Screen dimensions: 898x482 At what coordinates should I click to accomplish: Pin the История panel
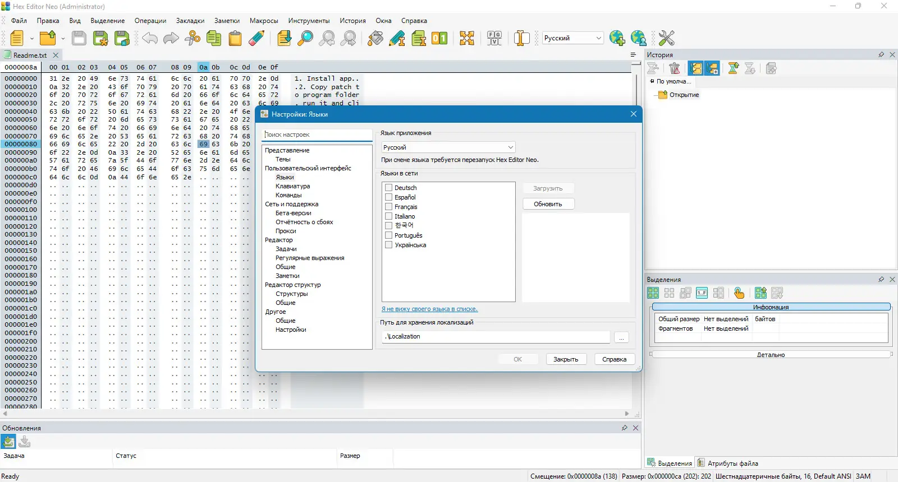pyautogui.click(x=881, y=54)
